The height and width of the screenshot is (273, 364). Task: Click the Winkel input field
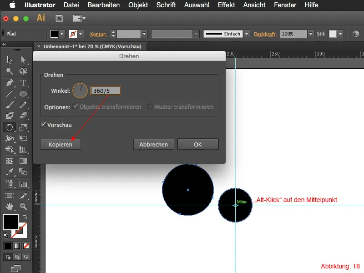coord(106,91)
